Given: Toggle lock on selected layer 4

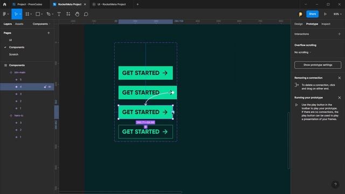Looking at the screenshot, I should tap(45, 87).
